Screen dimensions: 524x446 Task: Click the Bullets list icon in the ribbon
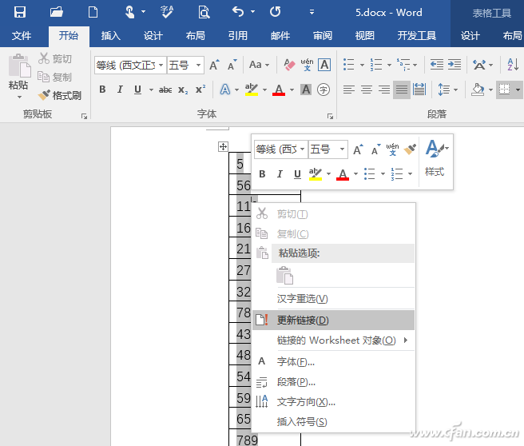[348, 65]
